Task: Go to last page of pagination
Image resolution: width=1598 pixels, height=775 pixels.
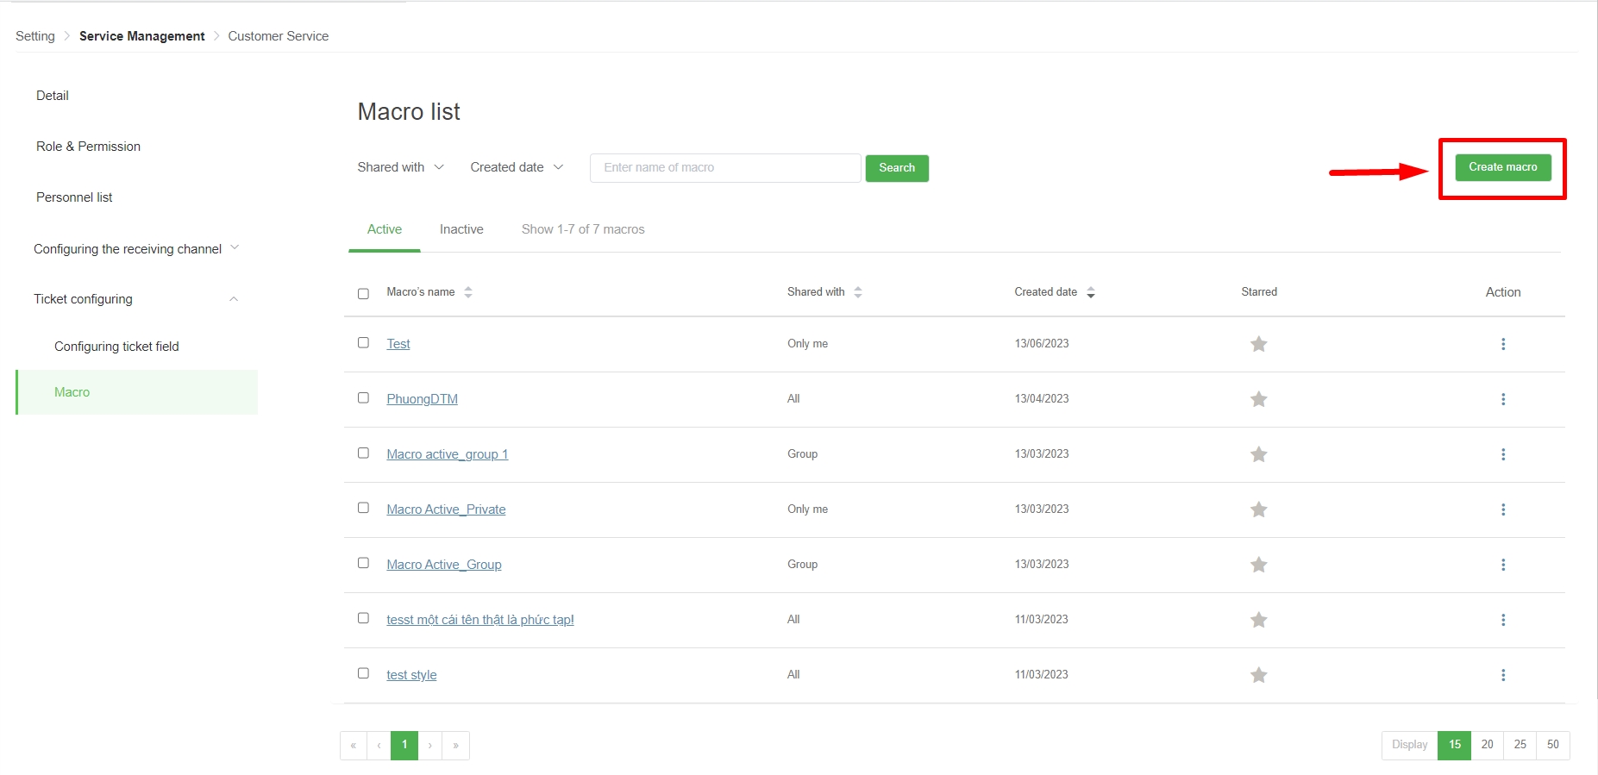Action: pos(455,746)
